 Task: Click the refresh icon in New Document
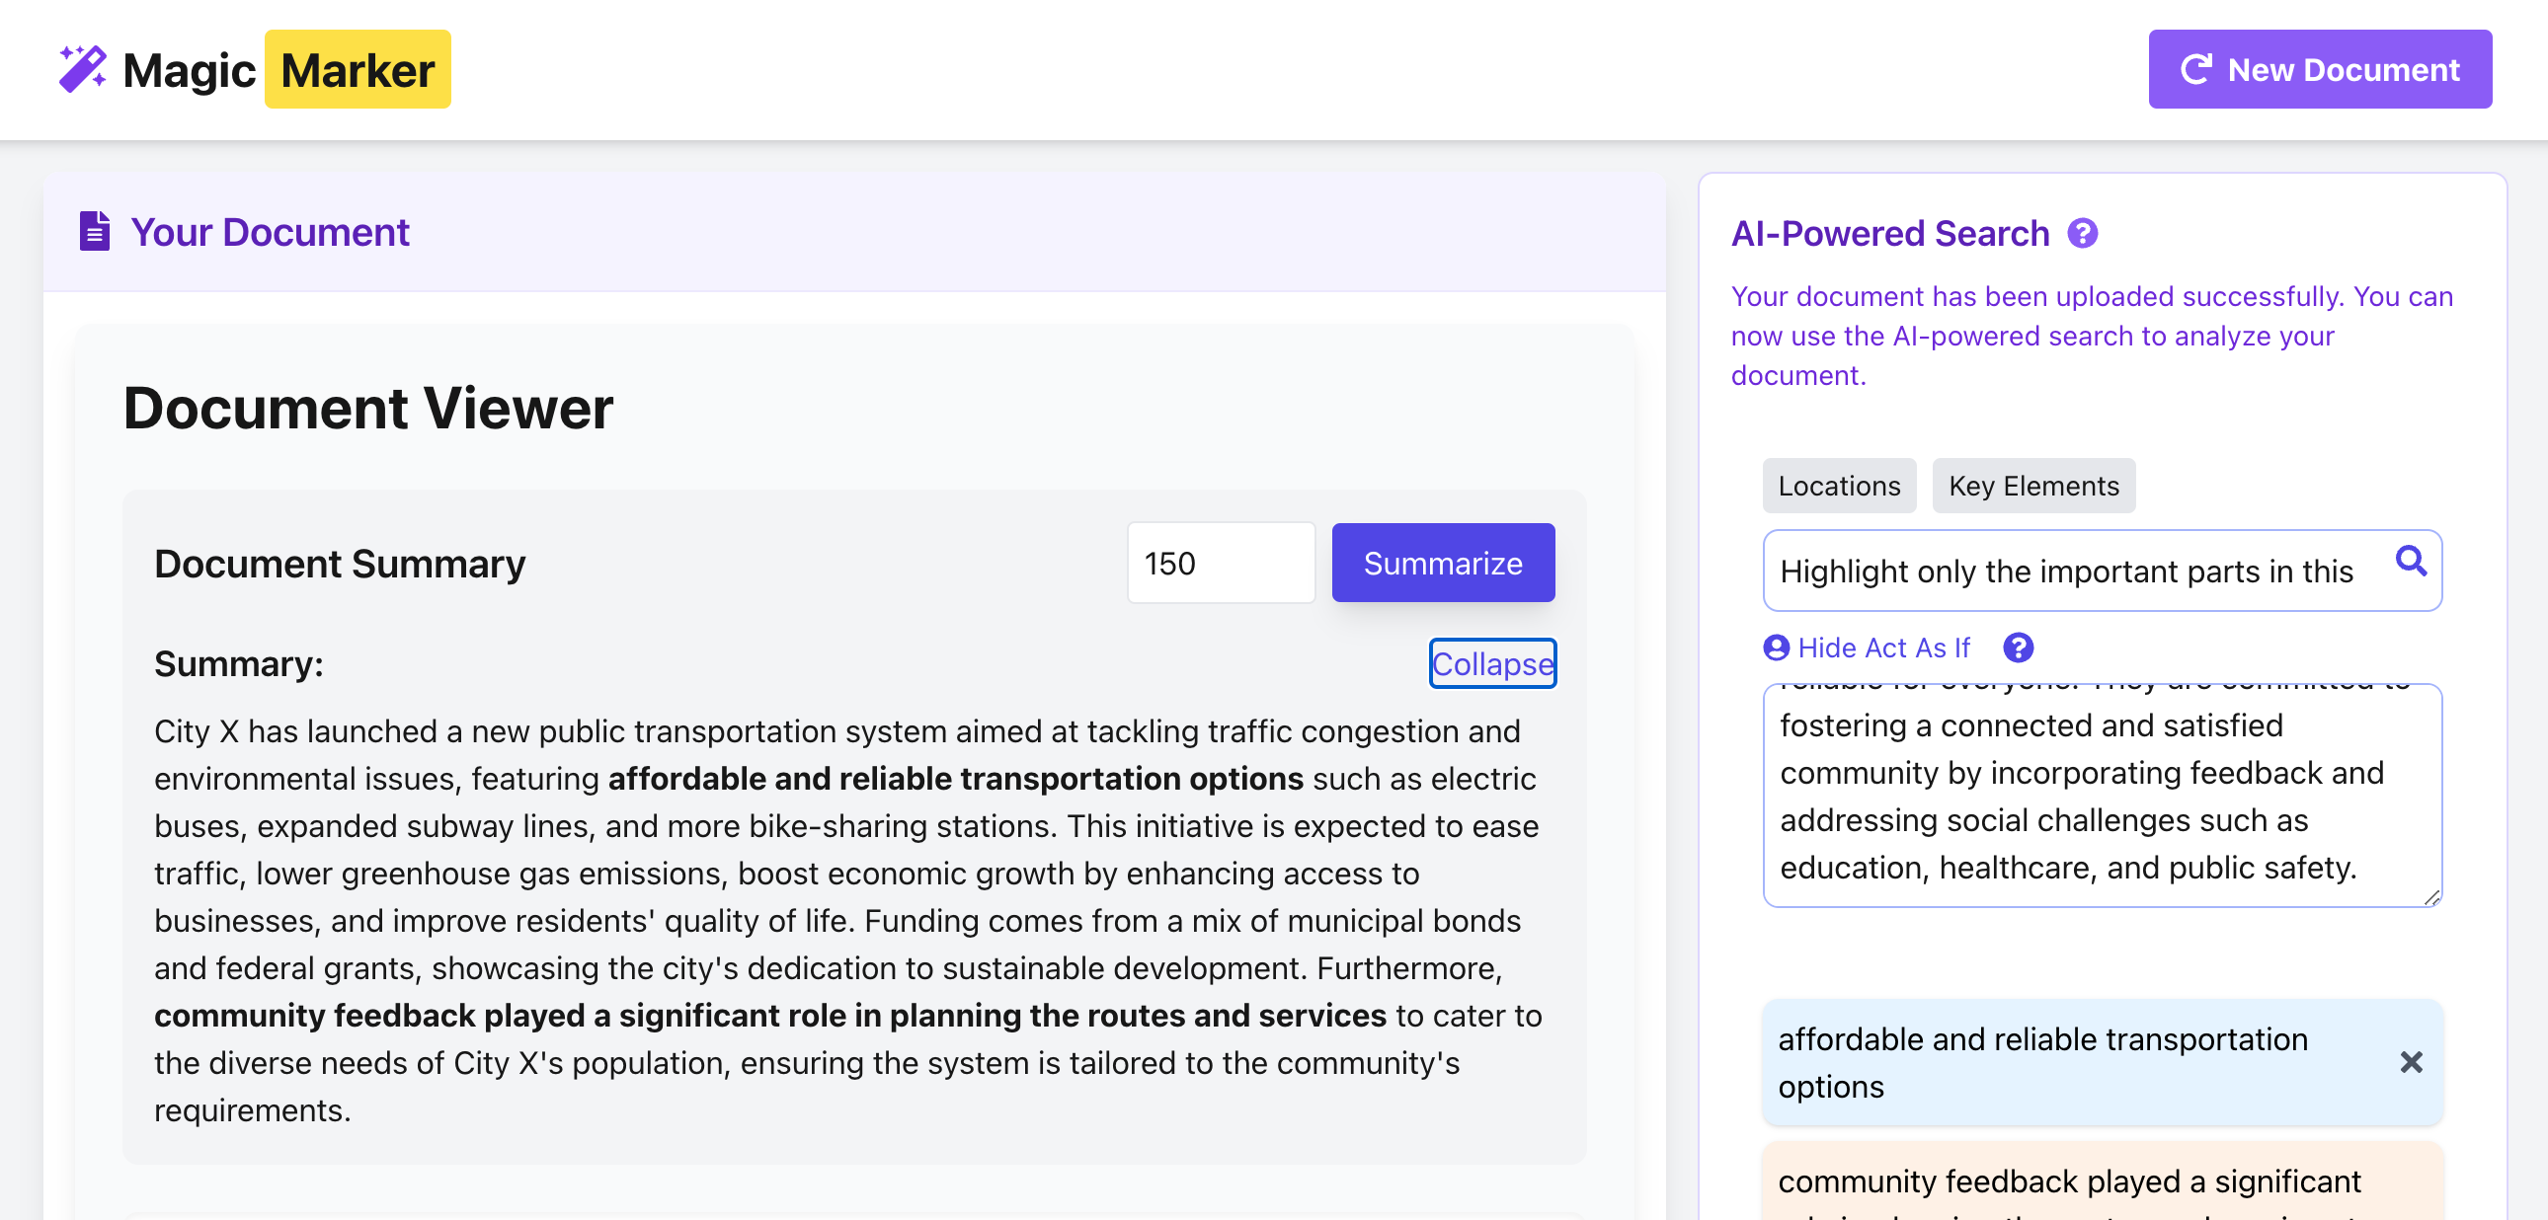pos(2195,69)
